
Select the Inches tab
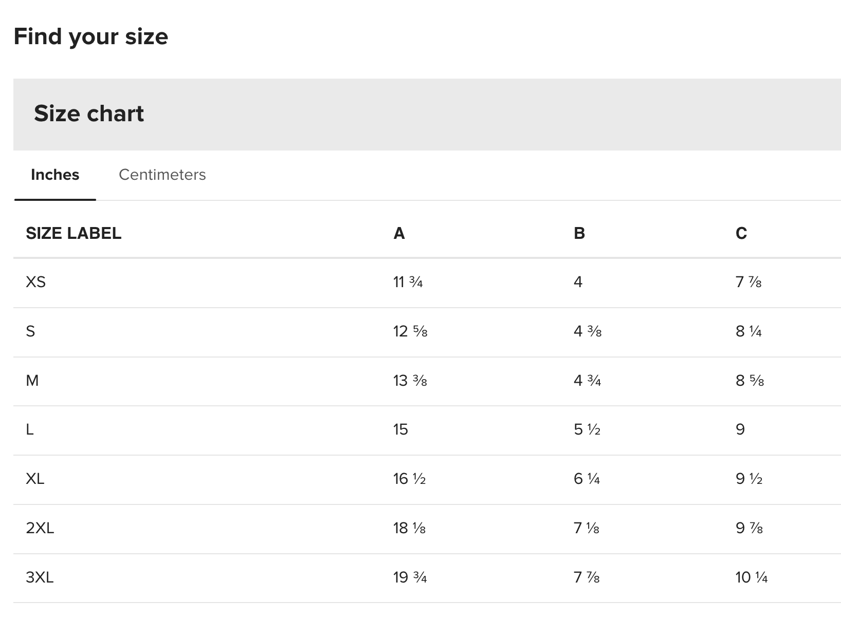point(55,175)
